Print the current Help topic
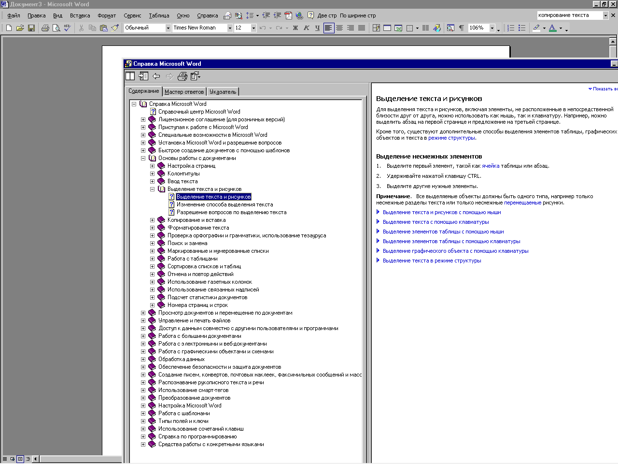Image resolution: width=618 pixels, height=464 pixels. (x=183, y=76)
